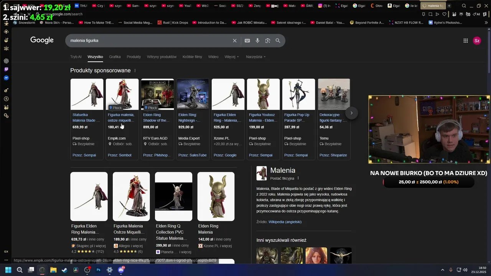Switch to the (1) Instagram browser tab
Screen dimensions: 491x276
(325, 6)
